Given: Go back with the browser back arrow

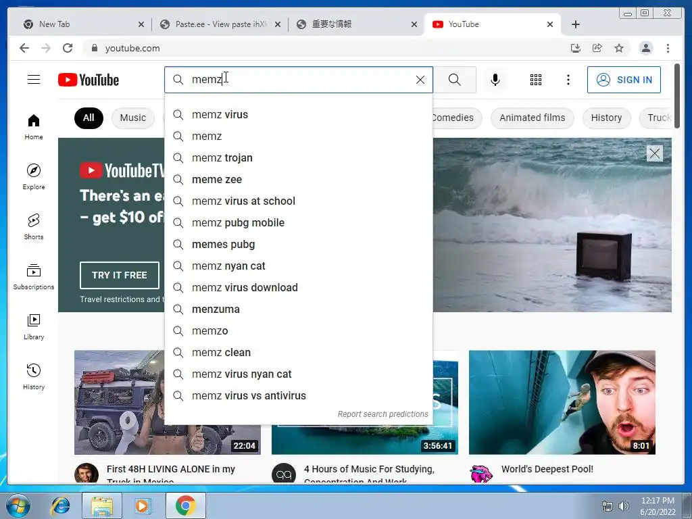Looking at the screenshot, I should (x=24, y=48).
